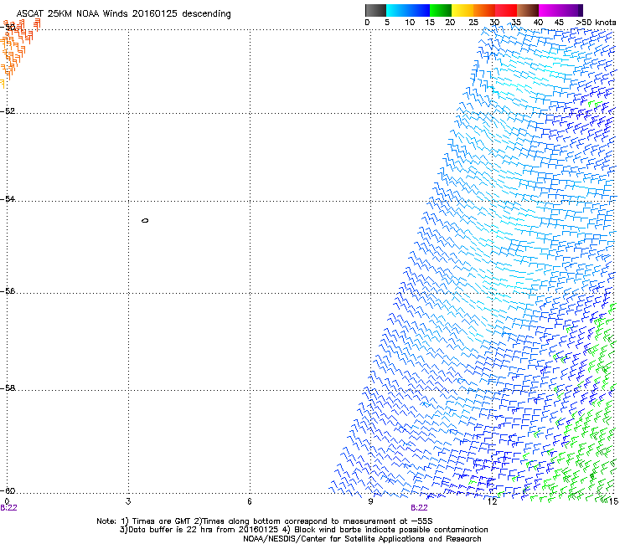Click the longitude "15" axis label
The width and height of the screenshot is (620, 544).
(x=613, y=501)
